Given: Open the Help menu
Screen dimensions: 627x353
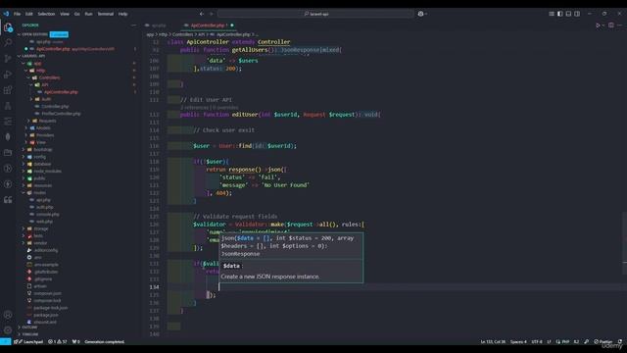Looking at the screenshot, I should tap(122, 14).
